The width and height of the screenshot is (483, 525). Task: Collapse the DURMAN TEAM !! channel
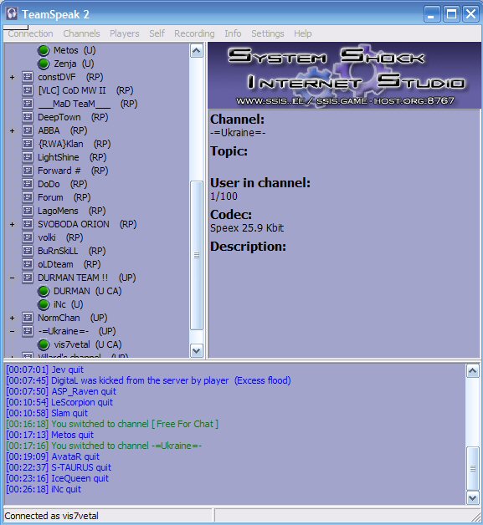pyautogui.click(x=12, y=278)
